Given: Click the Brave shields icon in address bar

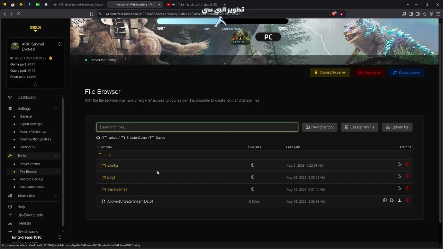Looking at the screenshot, I should click(334, 14).
